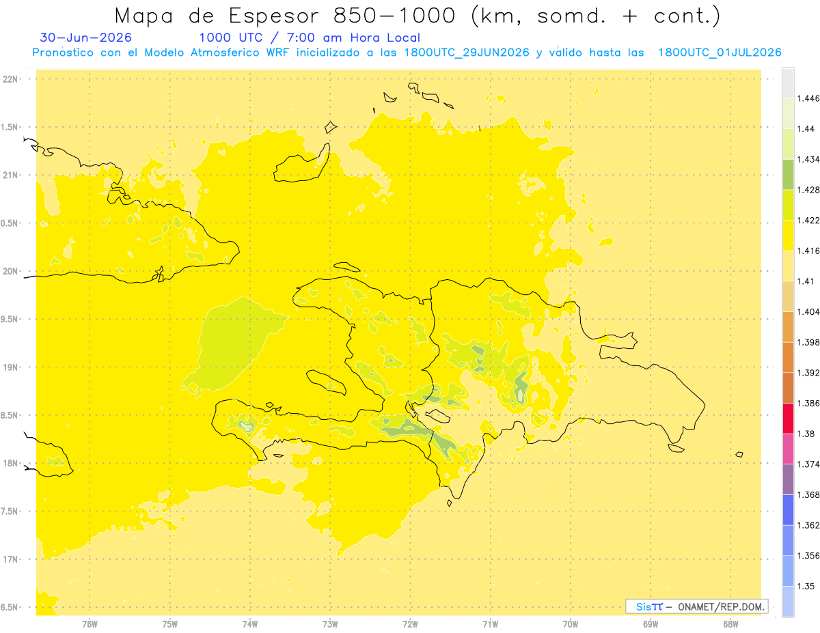Click the white-gray segment topping the colorbar
820x633 pixels.
(788, 83)
